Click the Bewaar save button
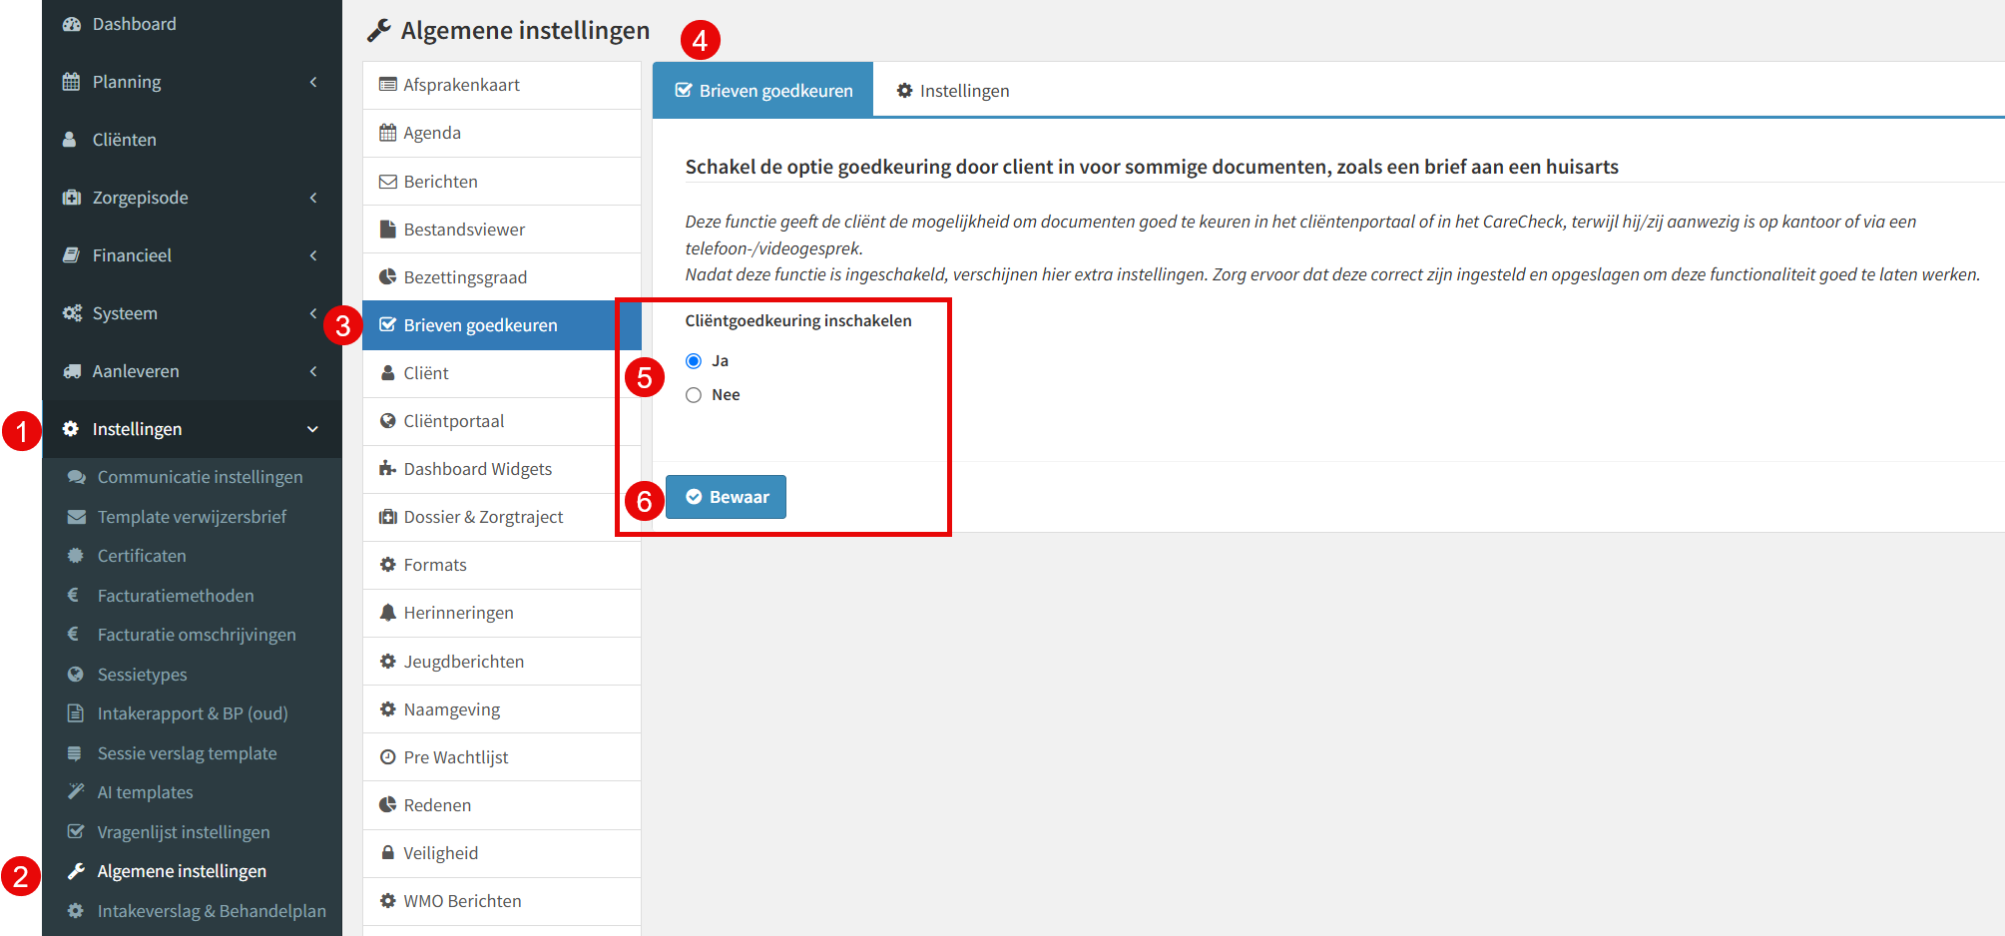The image size is (2005, 936). (x=726, y=497)
